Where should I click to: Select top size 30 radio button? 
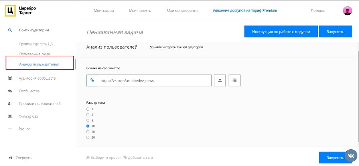[88, 137]
